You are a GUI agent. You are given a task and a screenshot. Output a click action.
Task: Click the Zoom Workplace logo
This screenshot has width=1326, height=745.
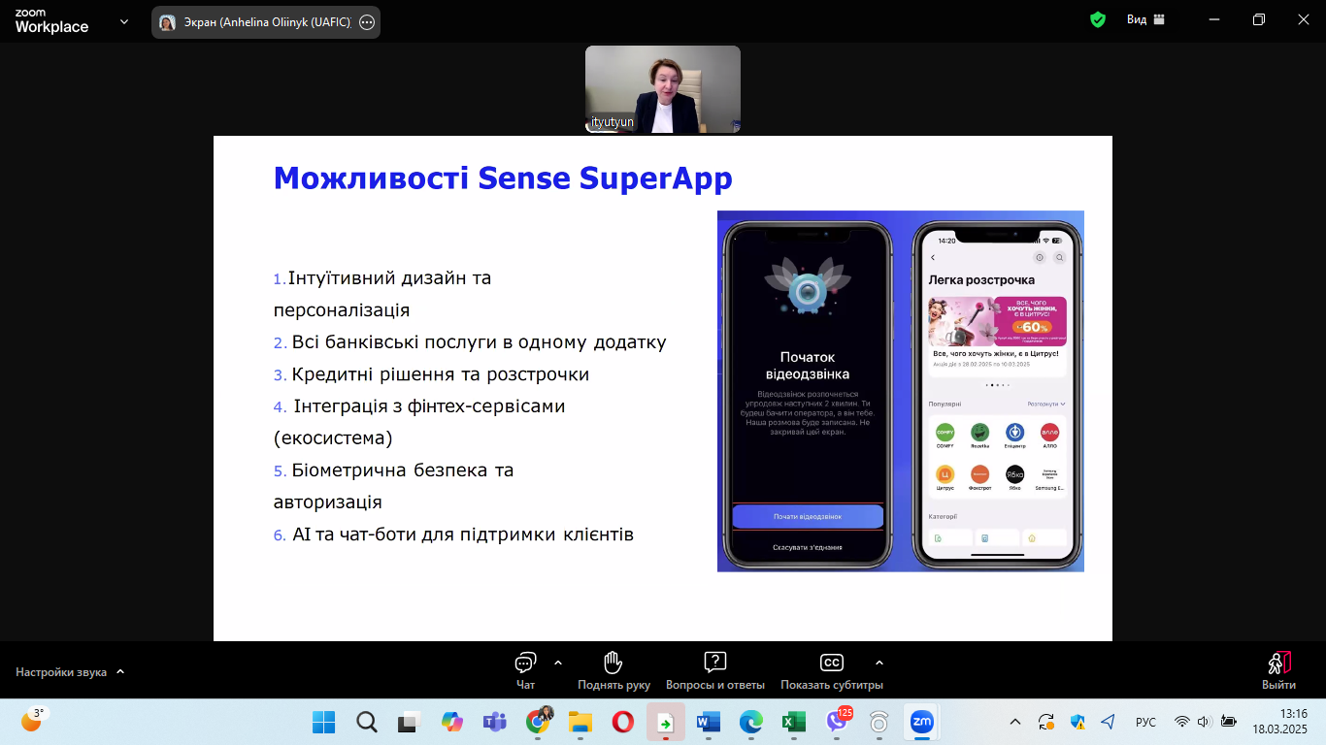pos(51,21)
